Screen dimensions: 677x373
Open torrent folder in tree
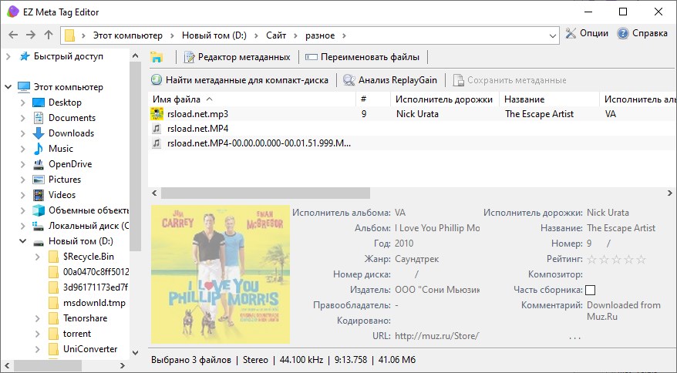tap(77, 334)
